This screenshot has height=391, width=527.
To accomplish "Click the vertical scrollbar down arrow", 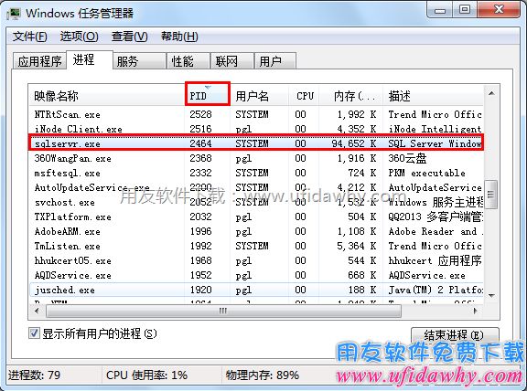I will (x=491, y=296).
